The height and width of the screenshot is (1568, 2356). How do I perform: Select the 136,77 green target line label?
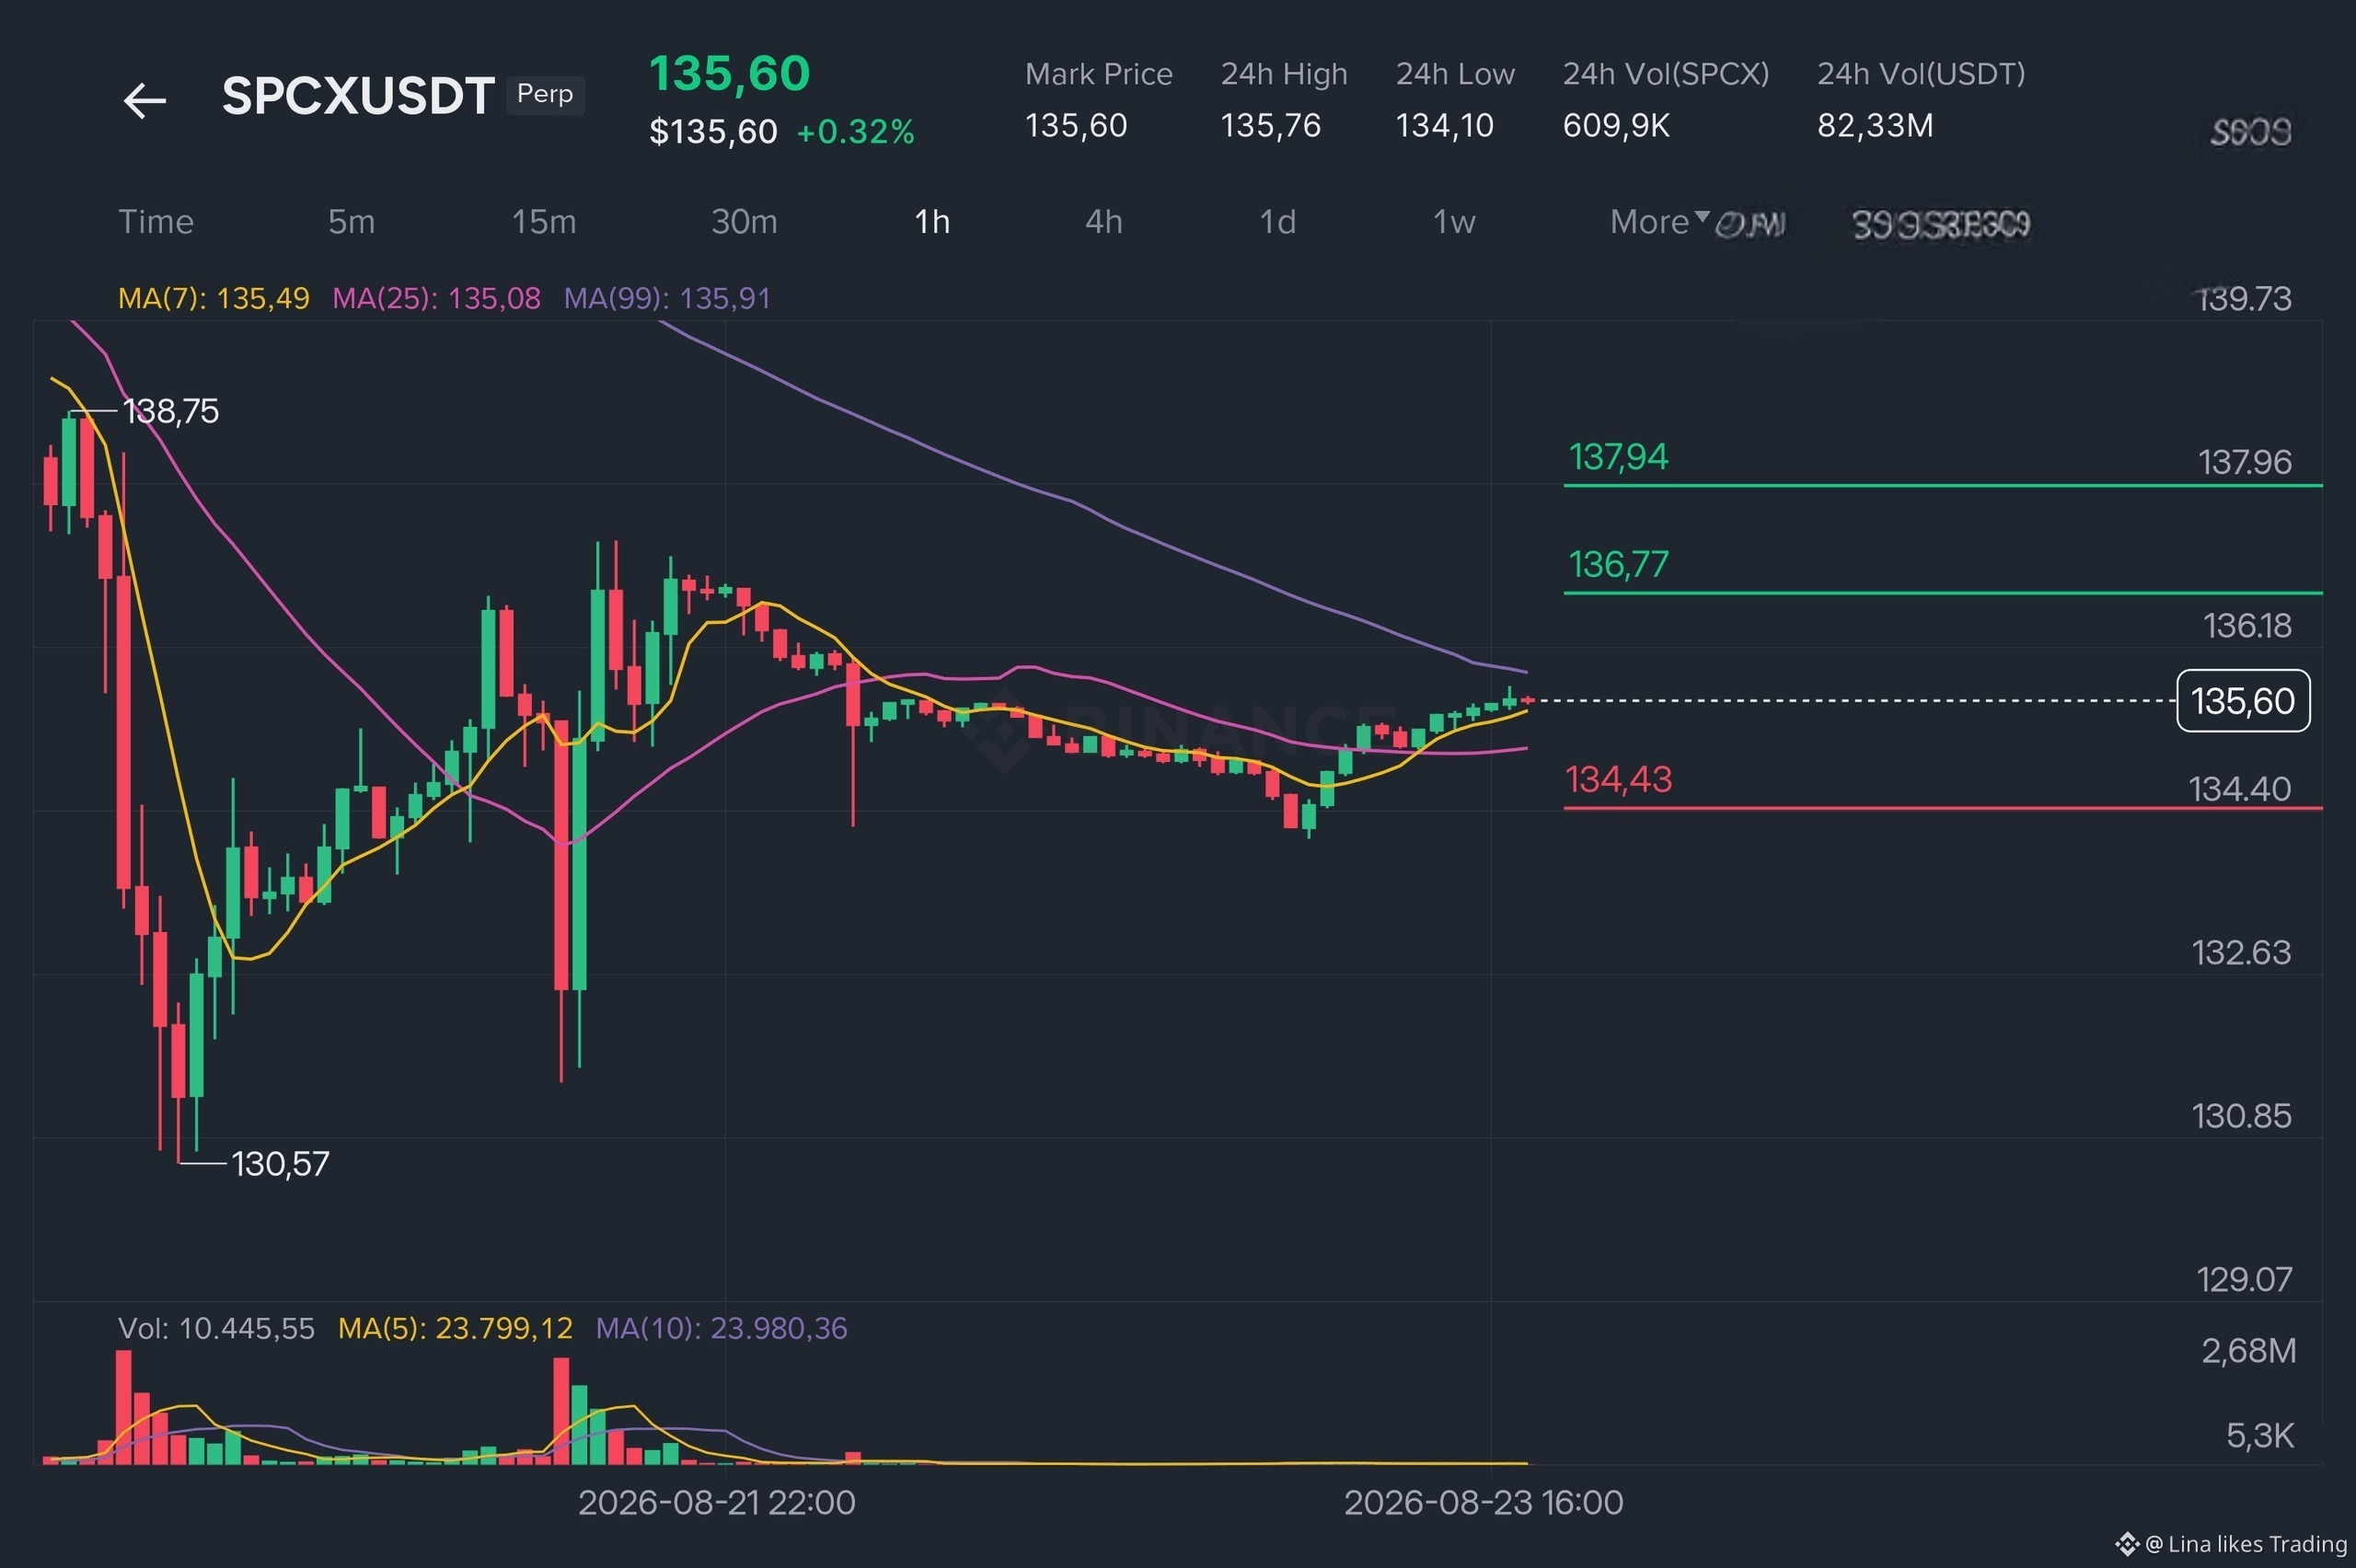click(1618, 565)
